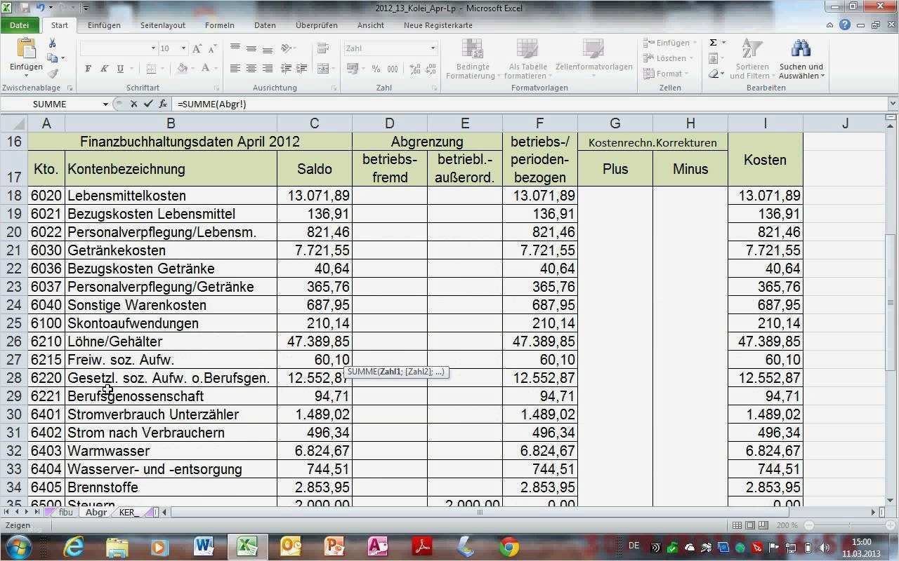Expand the font color dropdown arrow
This screenshot has height=561, width=899.
pyautogui.click(x=215, y=69)
